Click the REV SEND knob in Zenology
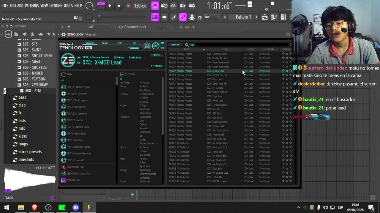This screenshot has width=380, height=213. click(147, 46)
